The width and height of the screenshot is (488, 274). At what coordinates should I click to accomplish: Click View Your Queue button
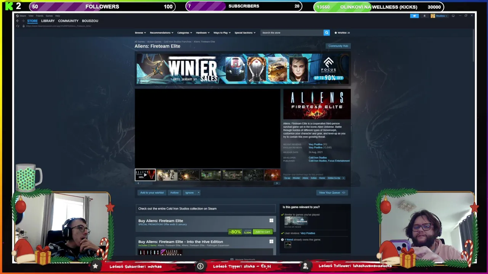332,193
